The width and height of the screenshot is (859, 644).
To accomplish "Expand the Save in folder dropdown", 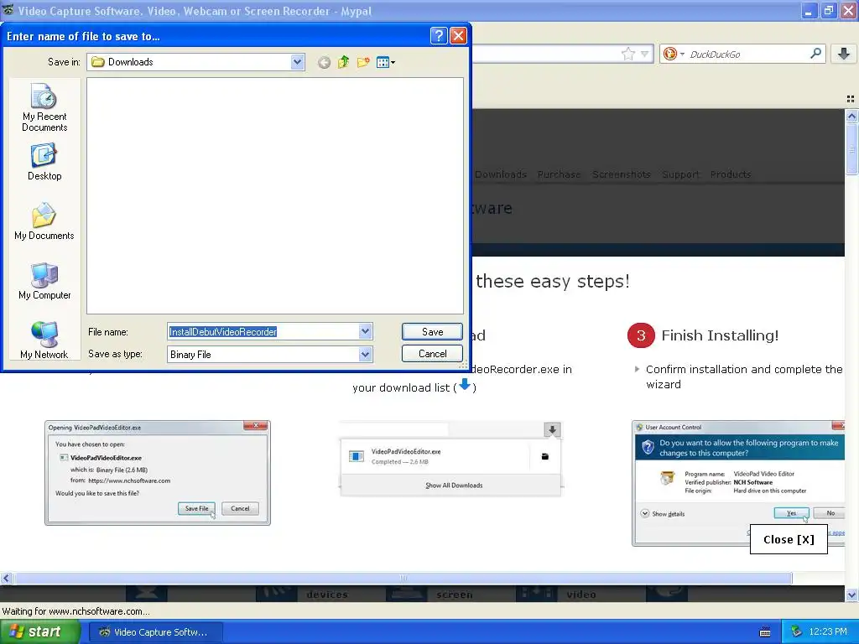I will tap(298, 62).
